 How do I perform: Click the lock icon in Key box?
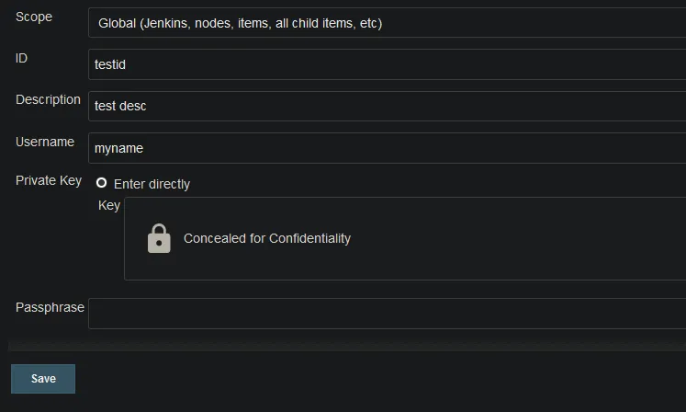point(159,238)
